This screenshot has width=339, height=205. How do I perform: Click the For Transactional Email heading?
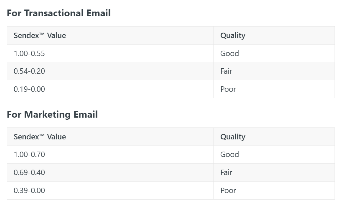coord(59,13)
